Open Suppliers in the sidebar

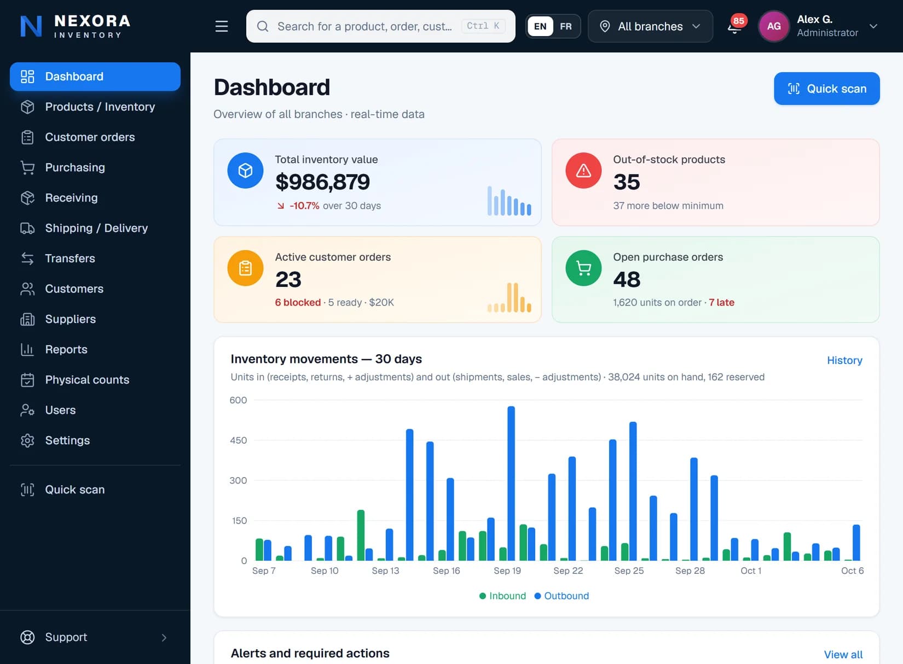coord(95,319)
